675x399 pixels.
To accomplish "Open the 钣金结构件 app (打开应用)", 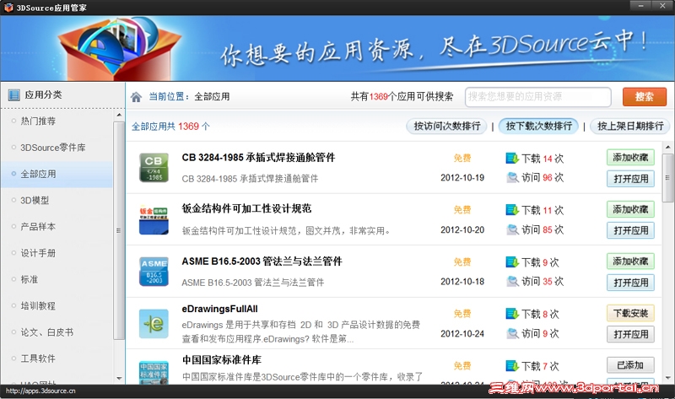I will coord(630,230).
